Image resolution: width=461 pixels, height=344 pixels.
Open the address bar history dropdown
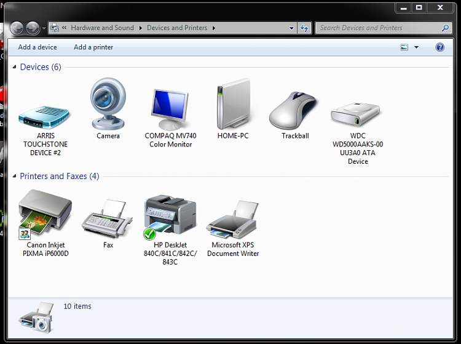[x=291, y=28]
